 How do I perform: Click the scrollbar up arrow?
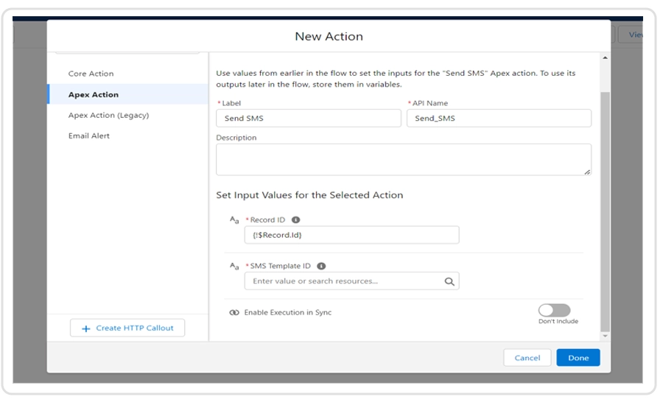click(606, 58)
